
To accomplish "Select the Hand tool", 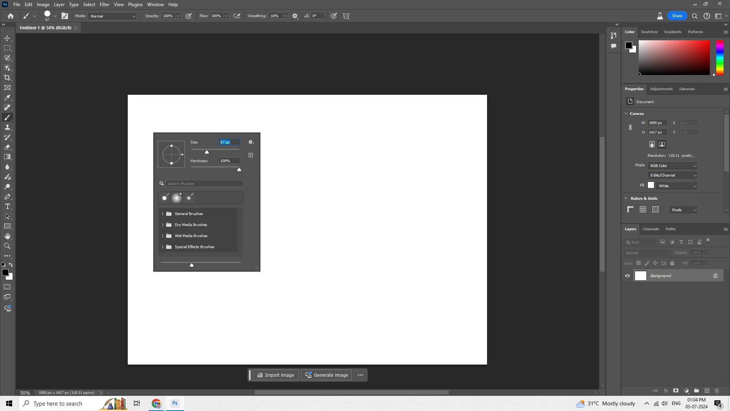I will coord(7,236).
